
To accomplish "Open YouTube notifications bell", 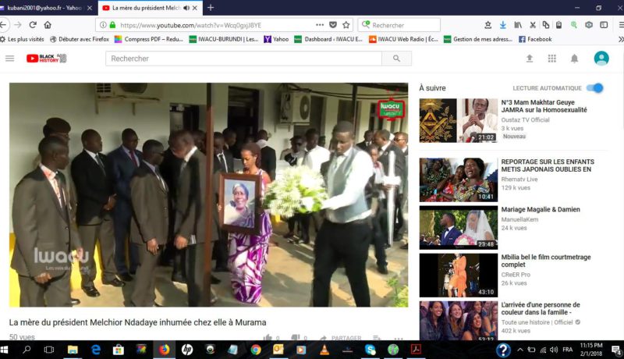I will [574, 59].
